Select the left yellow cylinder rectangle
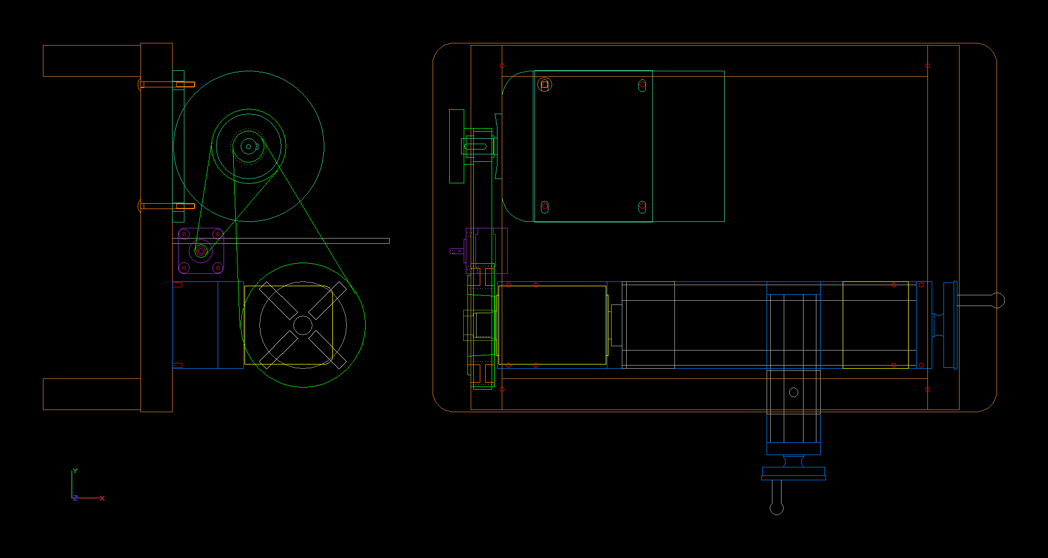Viewport: 1048px width, 558px height. 552,325
